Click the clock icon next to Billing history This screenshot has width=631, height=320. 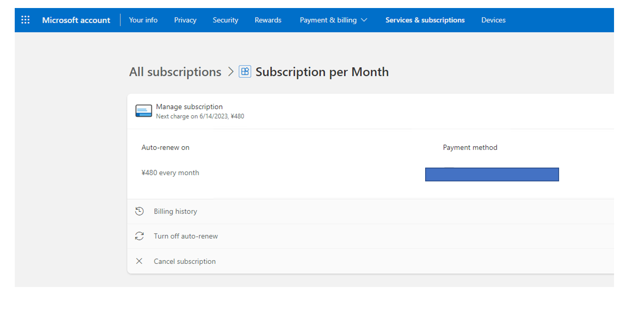pyautogui.click(x=139, y=211)
